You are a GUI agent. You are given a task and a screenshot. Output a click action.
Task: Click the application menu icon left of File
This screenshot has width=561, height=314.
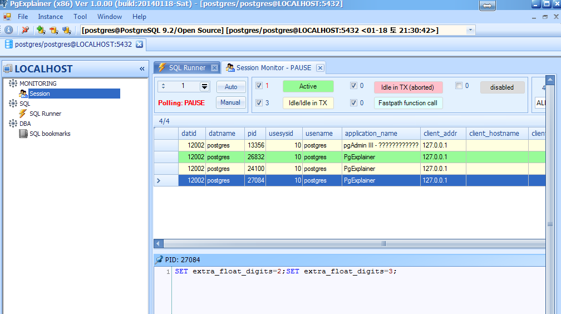pos(7,17)
